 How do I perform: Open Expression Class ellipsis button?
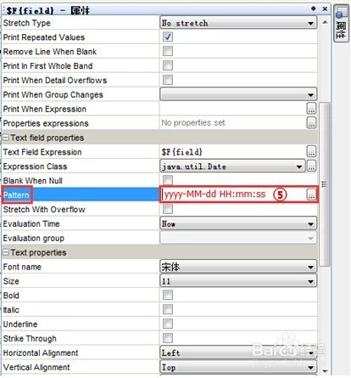pos(311,166)
